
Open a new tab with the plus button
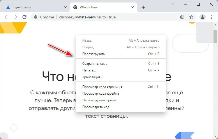(143, 7)
